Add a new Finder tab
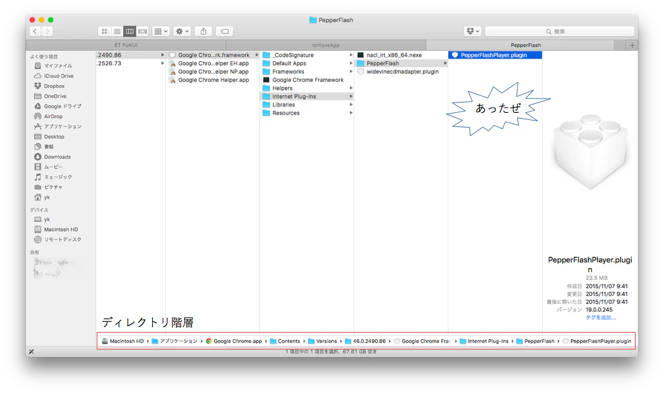Viewport: 664px width, 394px height. click(x=632, y=45)
